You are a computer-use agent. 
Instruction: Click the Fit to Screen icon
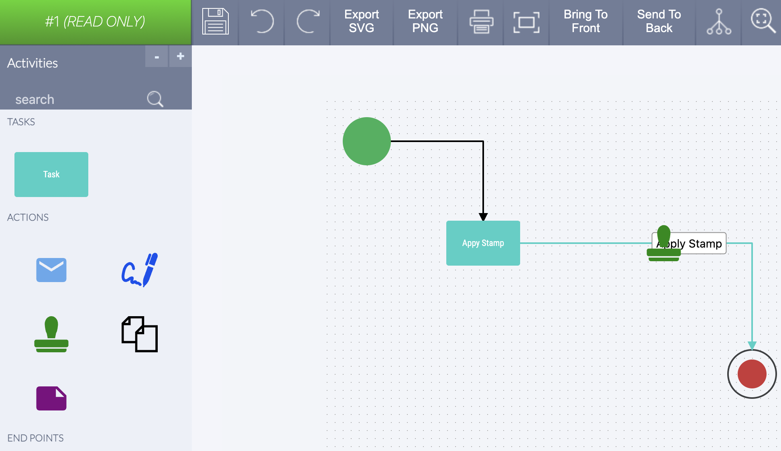coord(526,22)
